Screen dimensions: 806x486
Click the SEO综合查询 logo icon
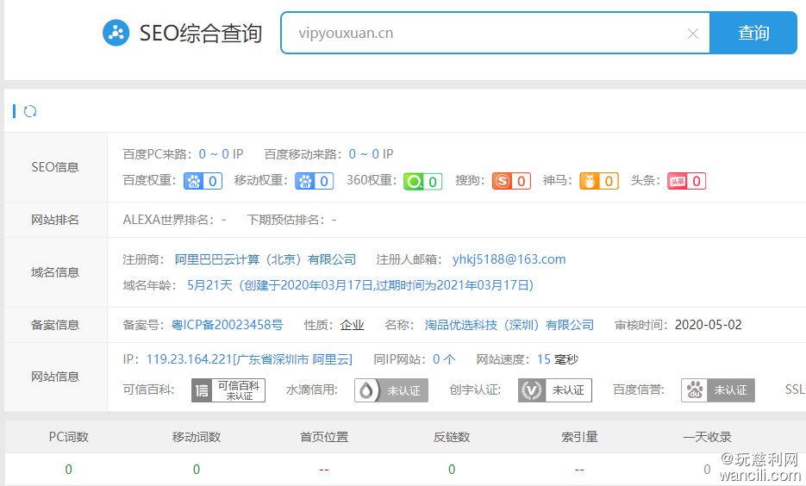[116, 33]
